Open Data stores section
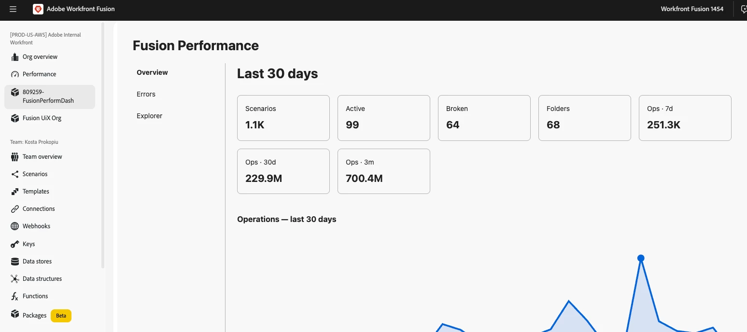The image size is (747, 332). coord(37,262)
